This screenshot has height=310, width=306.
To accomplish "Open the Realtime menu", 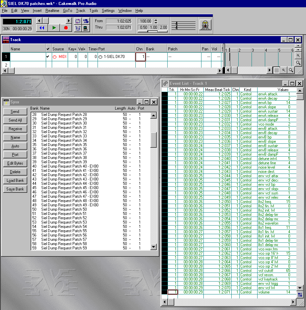I will pos(52,11).
